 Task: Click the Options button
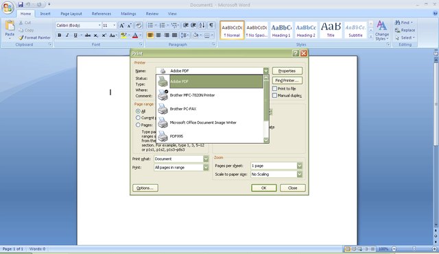coord(145,188)
